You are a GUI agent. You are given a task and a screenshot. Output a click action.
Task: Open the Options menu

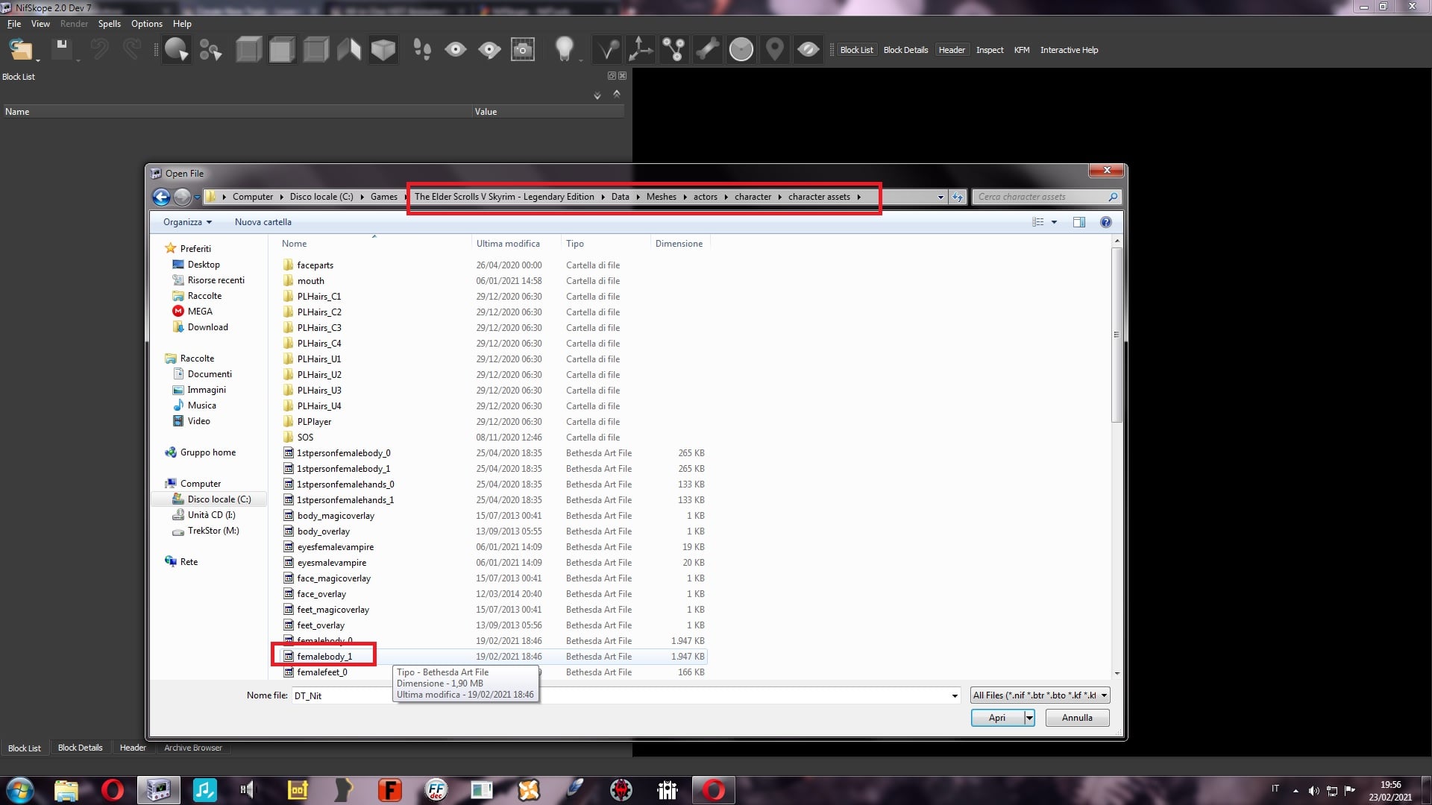click(147, 24)
